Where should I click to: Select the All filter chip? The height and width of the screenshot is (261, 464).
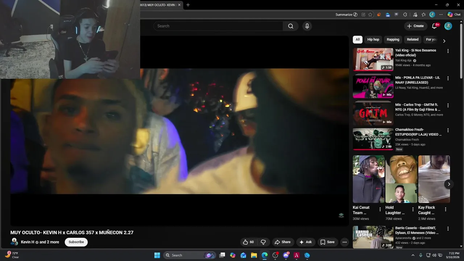pyautogui.click(x=357, y=40)
